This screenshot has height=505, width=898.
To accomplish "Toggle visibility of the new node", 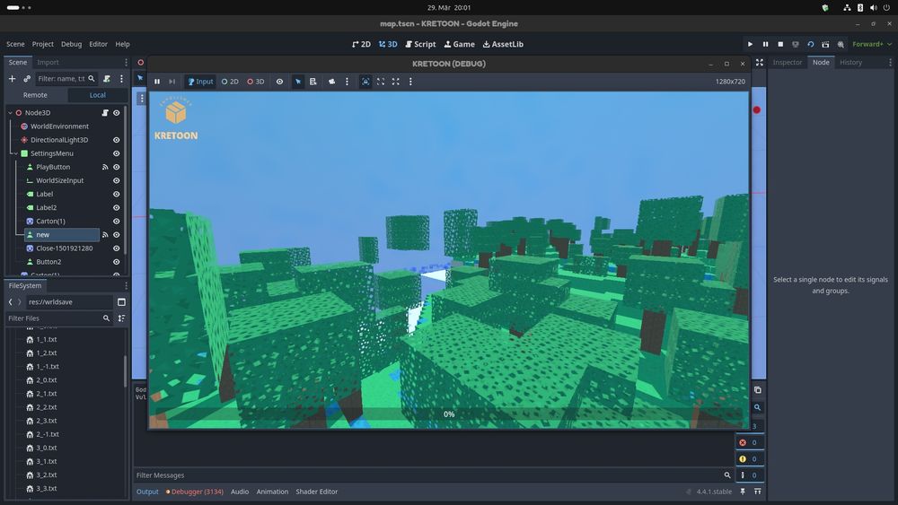I will point(116,234).
